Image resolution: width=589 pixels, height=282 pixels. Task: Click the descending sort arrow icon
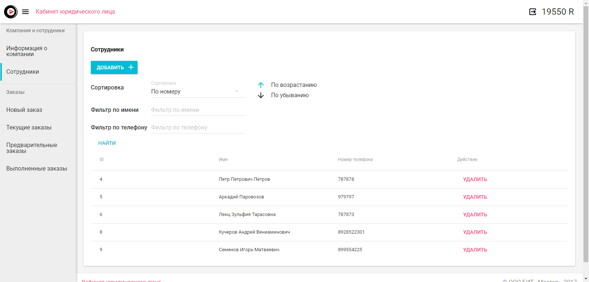point(261,95)
